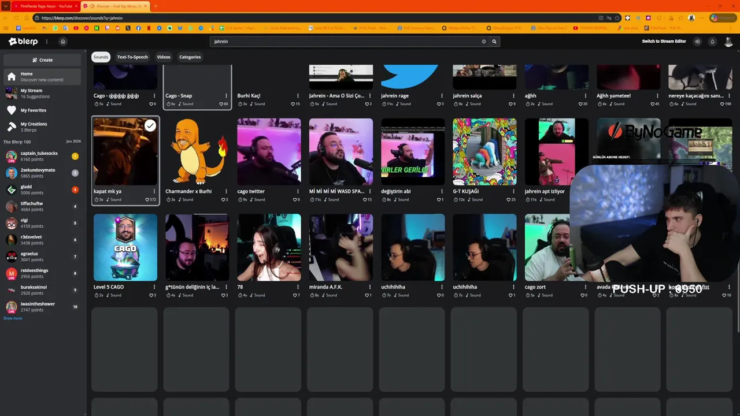Like the cago twitter sound
740x416 pixels.
pyautogui.click(x=295, y=199)
